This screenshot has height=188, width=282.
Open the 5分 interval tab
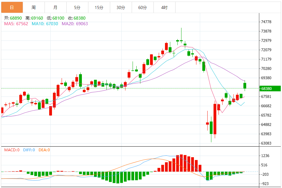click(x=77, y=7)
